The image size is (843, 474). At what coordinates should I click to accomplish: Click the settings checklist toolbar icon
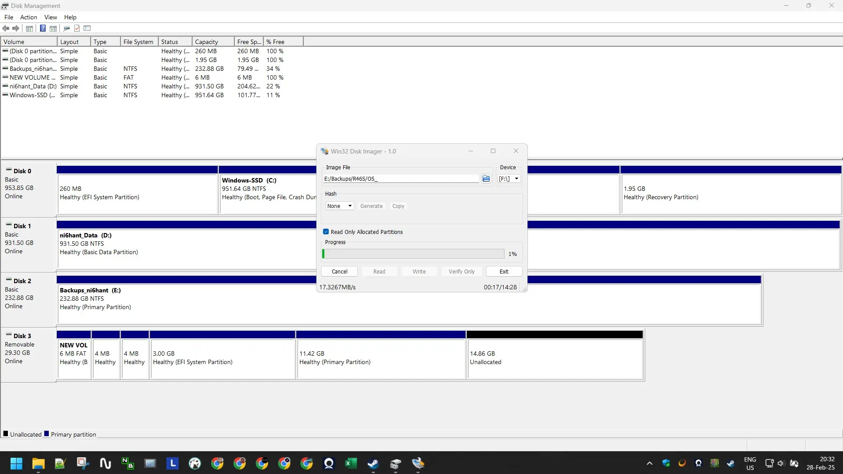(87, 29)
